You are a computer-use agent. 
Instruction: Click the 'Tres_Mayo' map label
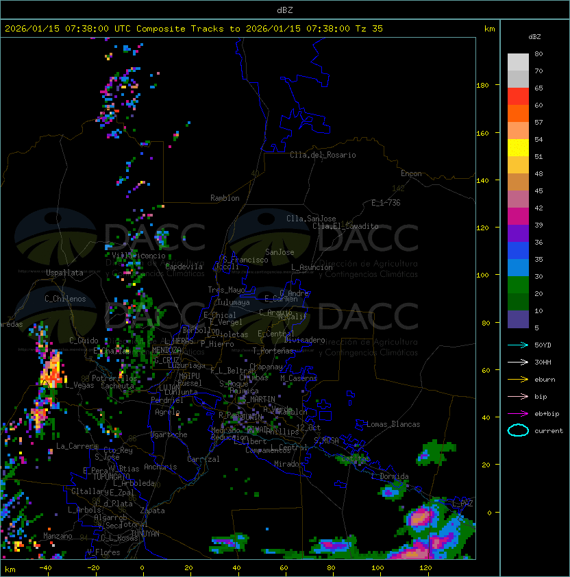click(226, 290)
